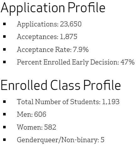Click Percent Enrolled Early Decision: 47%
Viewport: 137px width, 145px height.
click(x=76, y=62)
